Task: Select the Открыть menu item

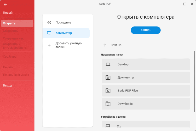Action: pyautogui.click(x=17, y=23)
